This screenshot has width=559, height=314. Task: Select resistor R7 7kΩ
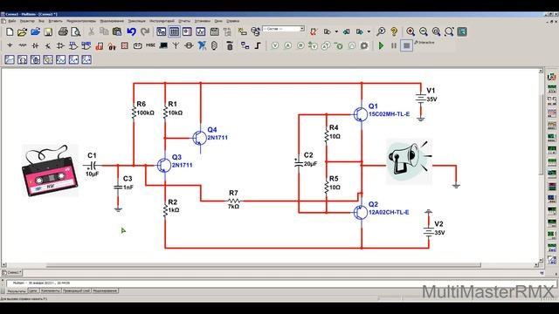233,201
